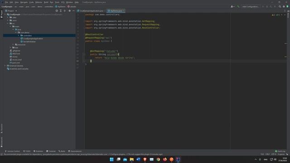Click the Debug bug icon in the toolbar
Screen dimensions: 290x163
point(267,6)
